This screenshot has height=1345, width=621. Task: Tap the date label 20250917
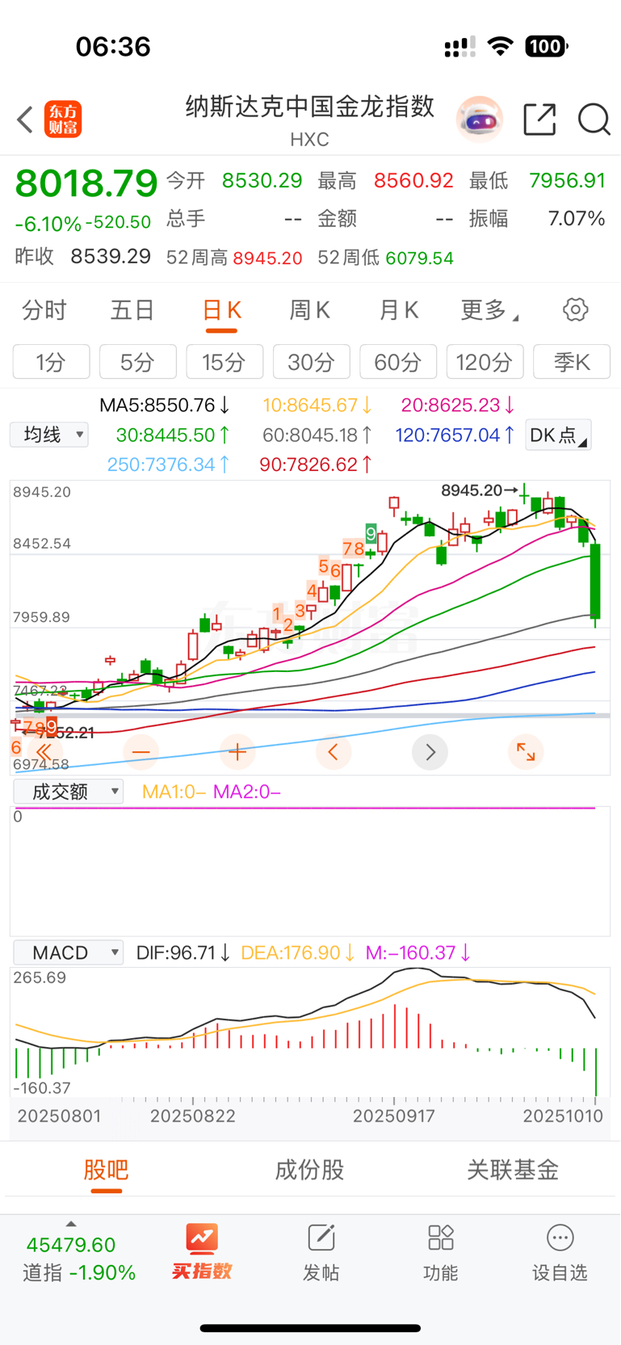(x=394, y=1116)
